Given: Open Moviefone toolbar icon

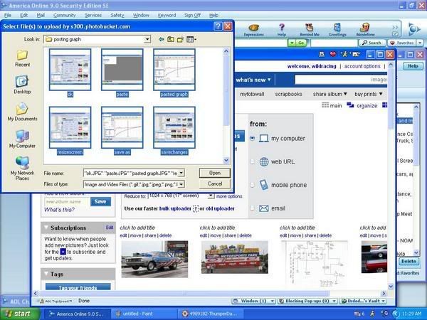Looking at the screenshot, I should [366, 30].
